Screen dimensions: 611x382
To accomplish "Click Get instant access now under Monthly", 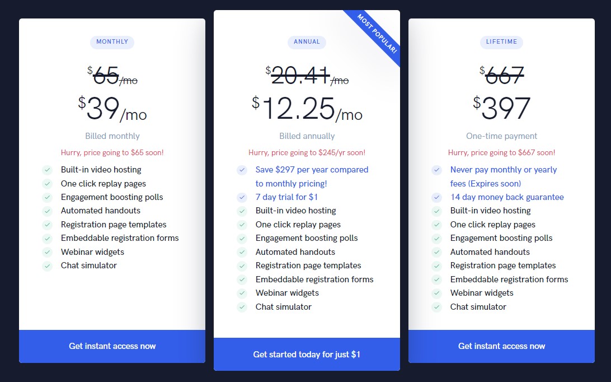I will [112, 346].
